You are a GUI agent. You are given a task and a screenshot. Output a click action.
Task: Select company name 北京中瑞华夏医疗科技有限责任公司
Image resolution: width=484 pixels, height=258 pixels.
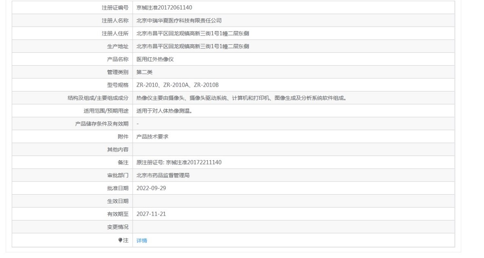point(179,21)
